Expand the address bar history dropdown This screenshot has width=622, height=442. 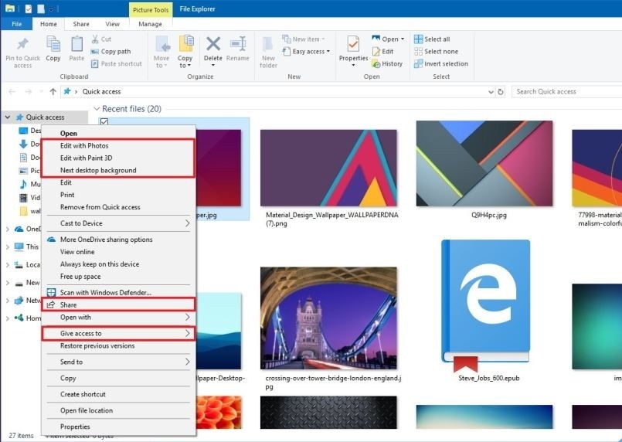pos(491,92)
